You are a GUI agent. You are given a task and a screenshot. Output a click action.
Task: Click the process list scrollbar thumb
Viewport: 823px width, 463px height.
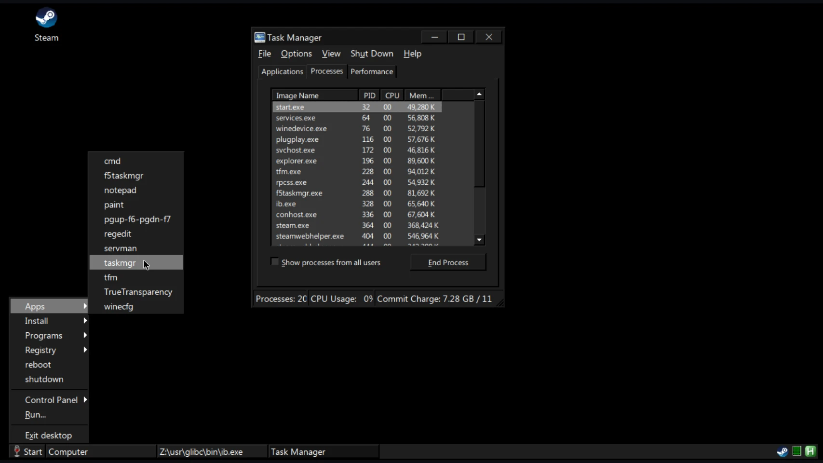(x=479, y=144)
